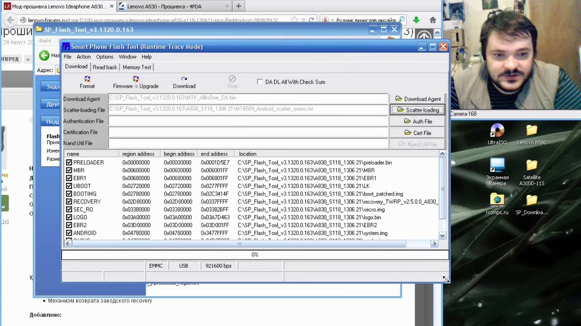581x326 pixels.
Task: Click the Download Agent button
Action: point(418,99)
